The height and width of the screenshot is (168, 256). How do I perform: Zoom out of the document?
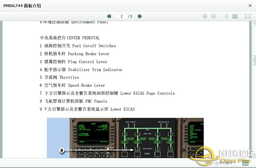point(214,16)
